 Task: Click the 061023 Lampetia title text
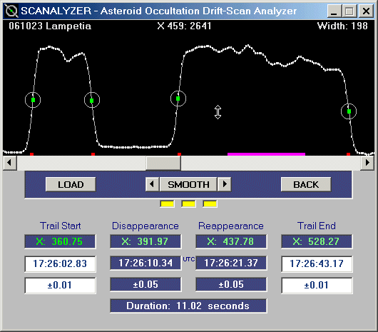(50, 26)
